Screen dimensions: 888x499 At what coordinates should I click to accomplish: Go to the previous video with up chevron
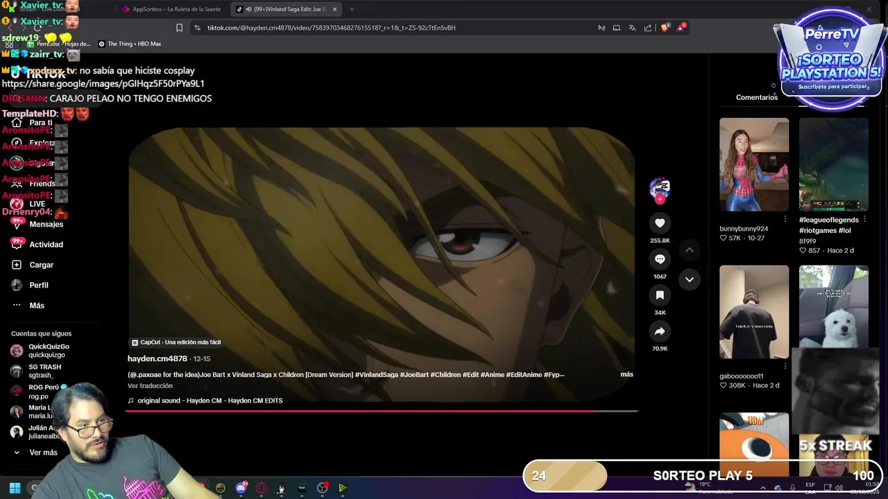click(x=690, y=249)
